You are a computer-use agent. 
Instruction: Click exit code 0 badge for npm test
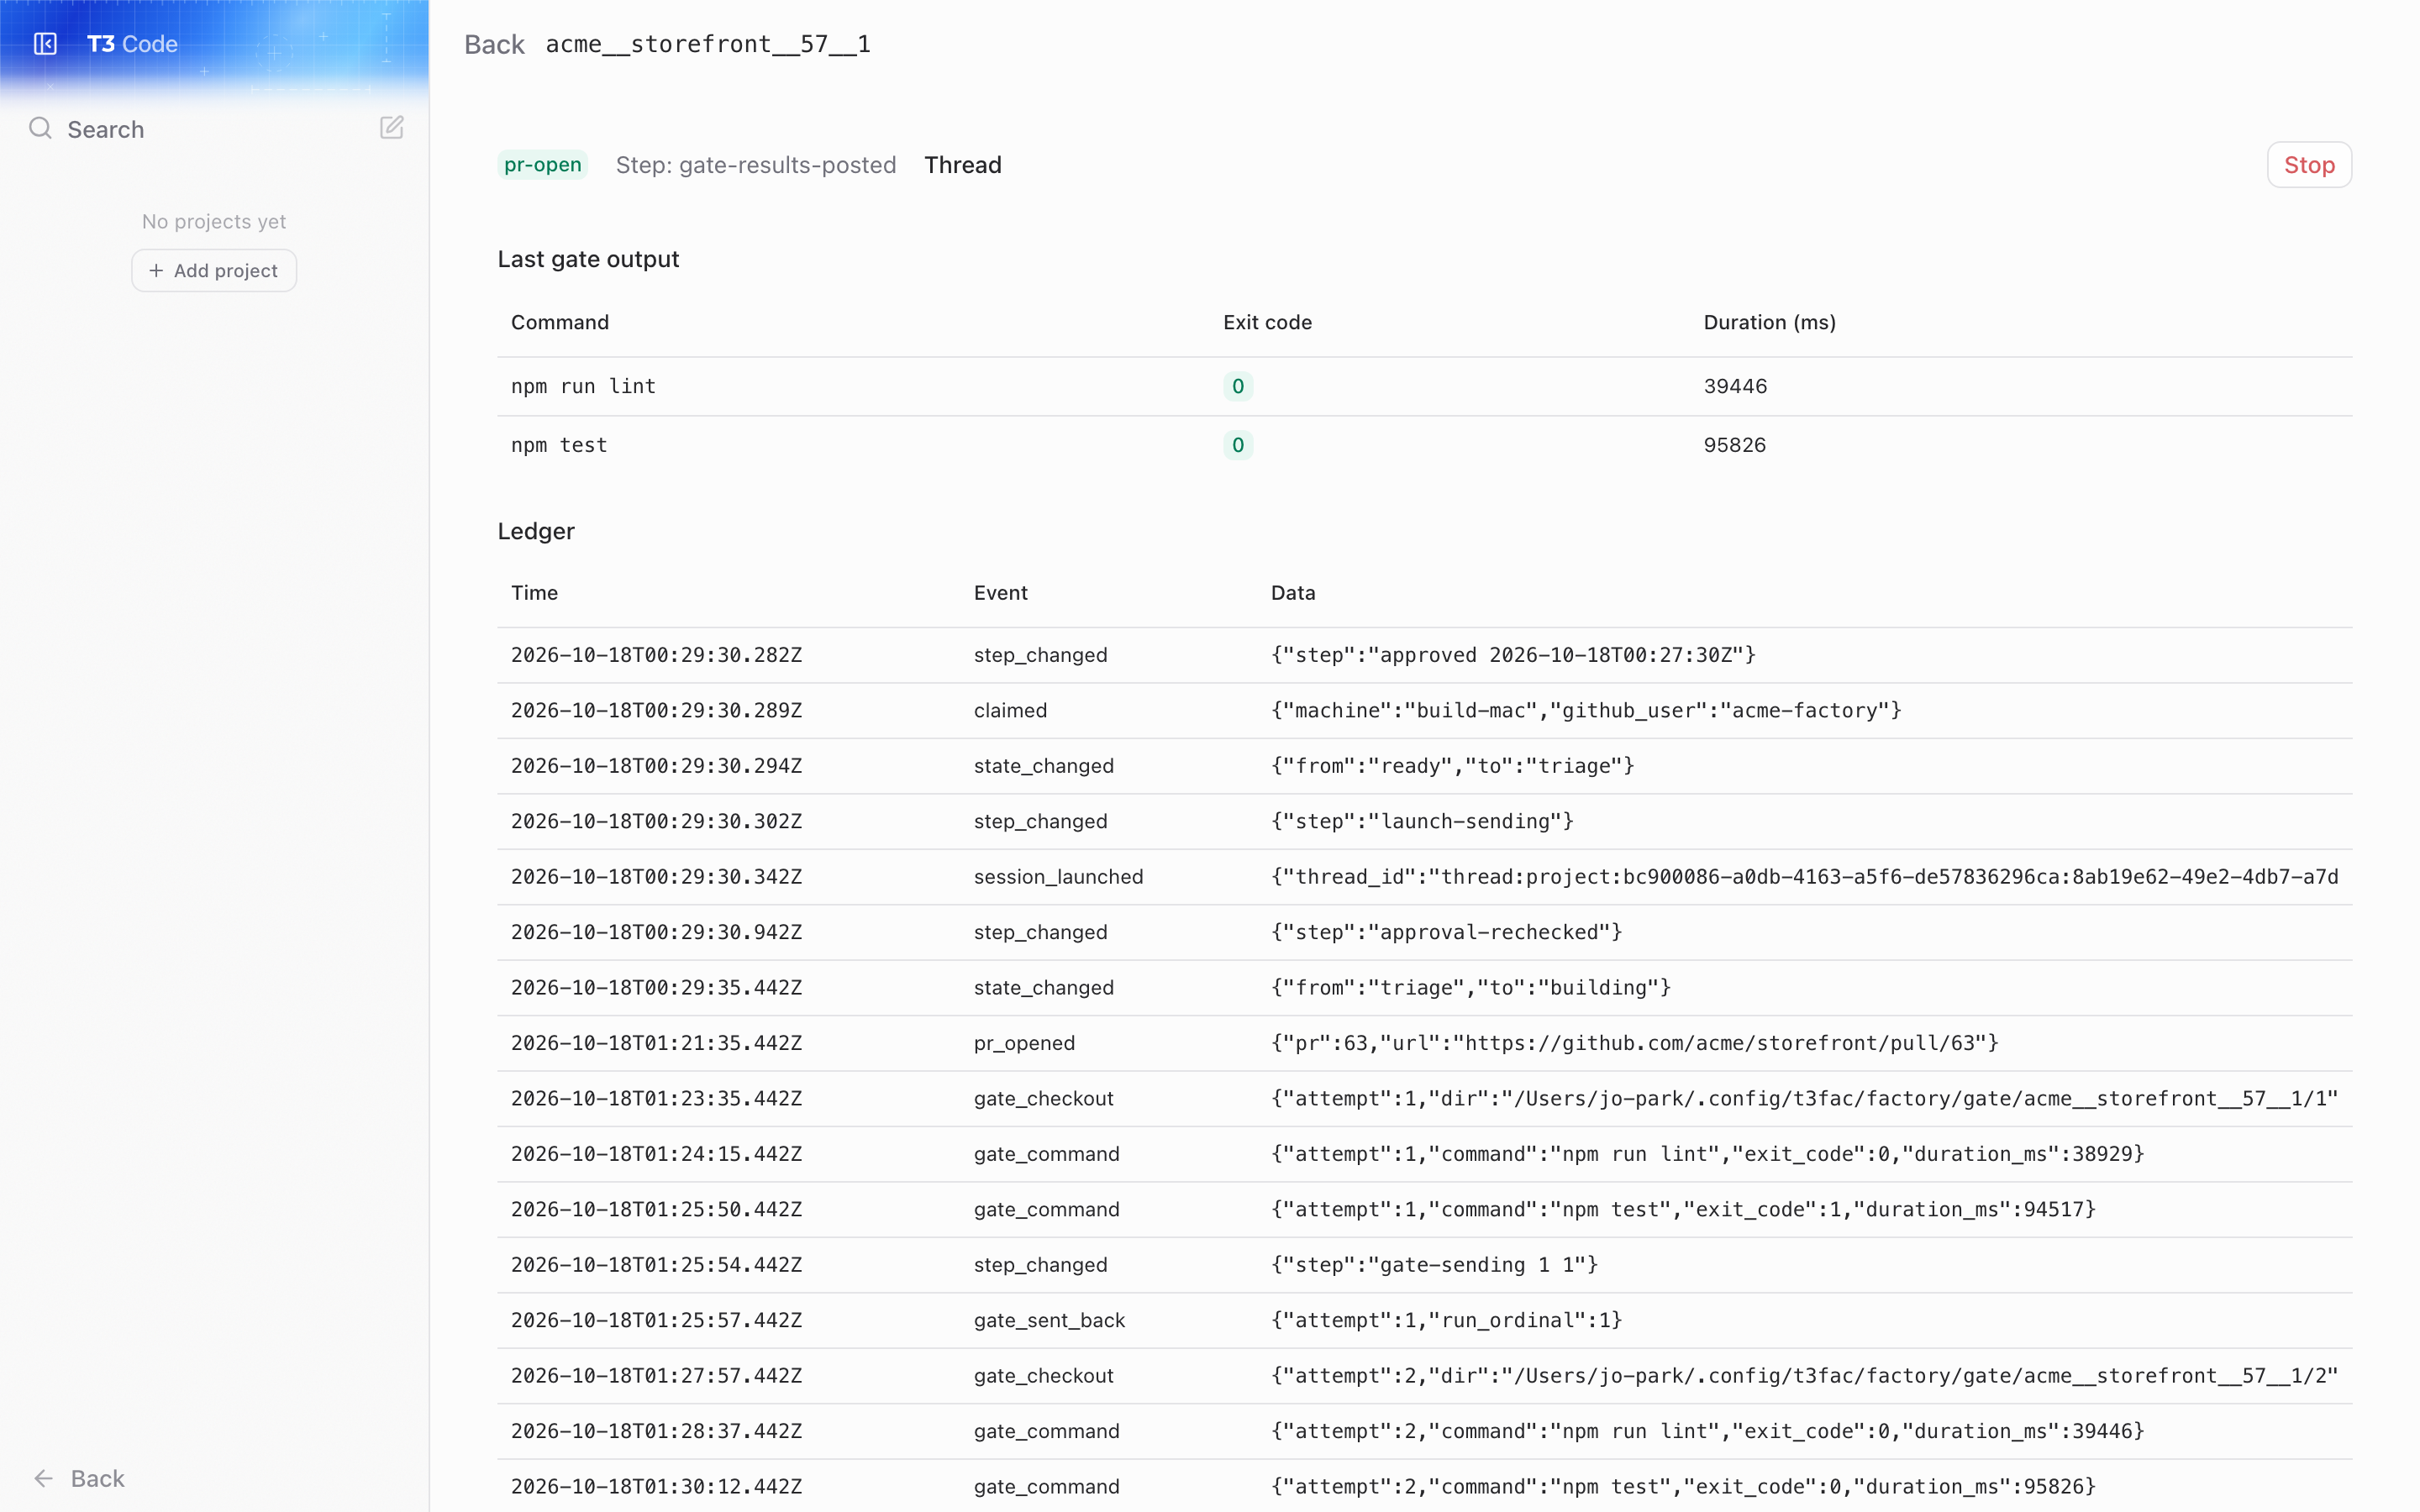pos(1237,445)
